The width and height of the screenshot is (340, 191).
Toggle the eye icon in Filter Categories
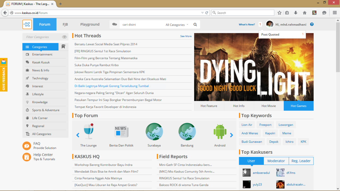tap(65, 37)
